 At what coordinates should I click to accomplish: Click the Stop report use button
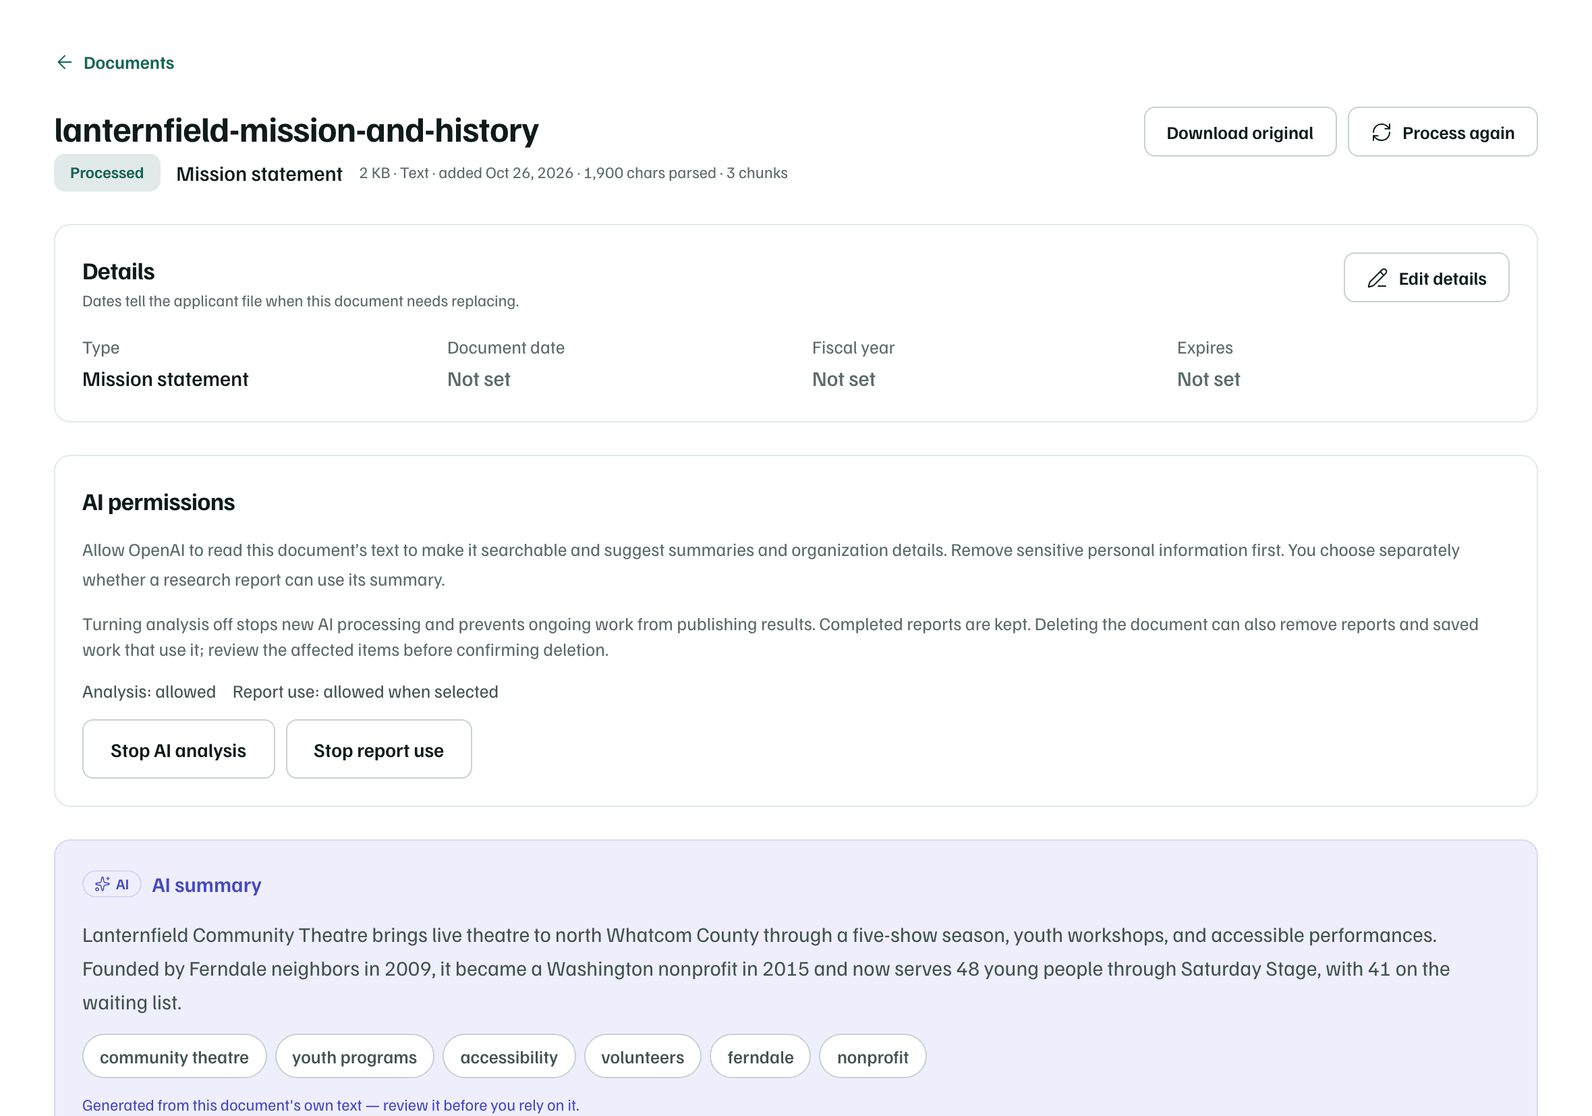tap(378, 749)
